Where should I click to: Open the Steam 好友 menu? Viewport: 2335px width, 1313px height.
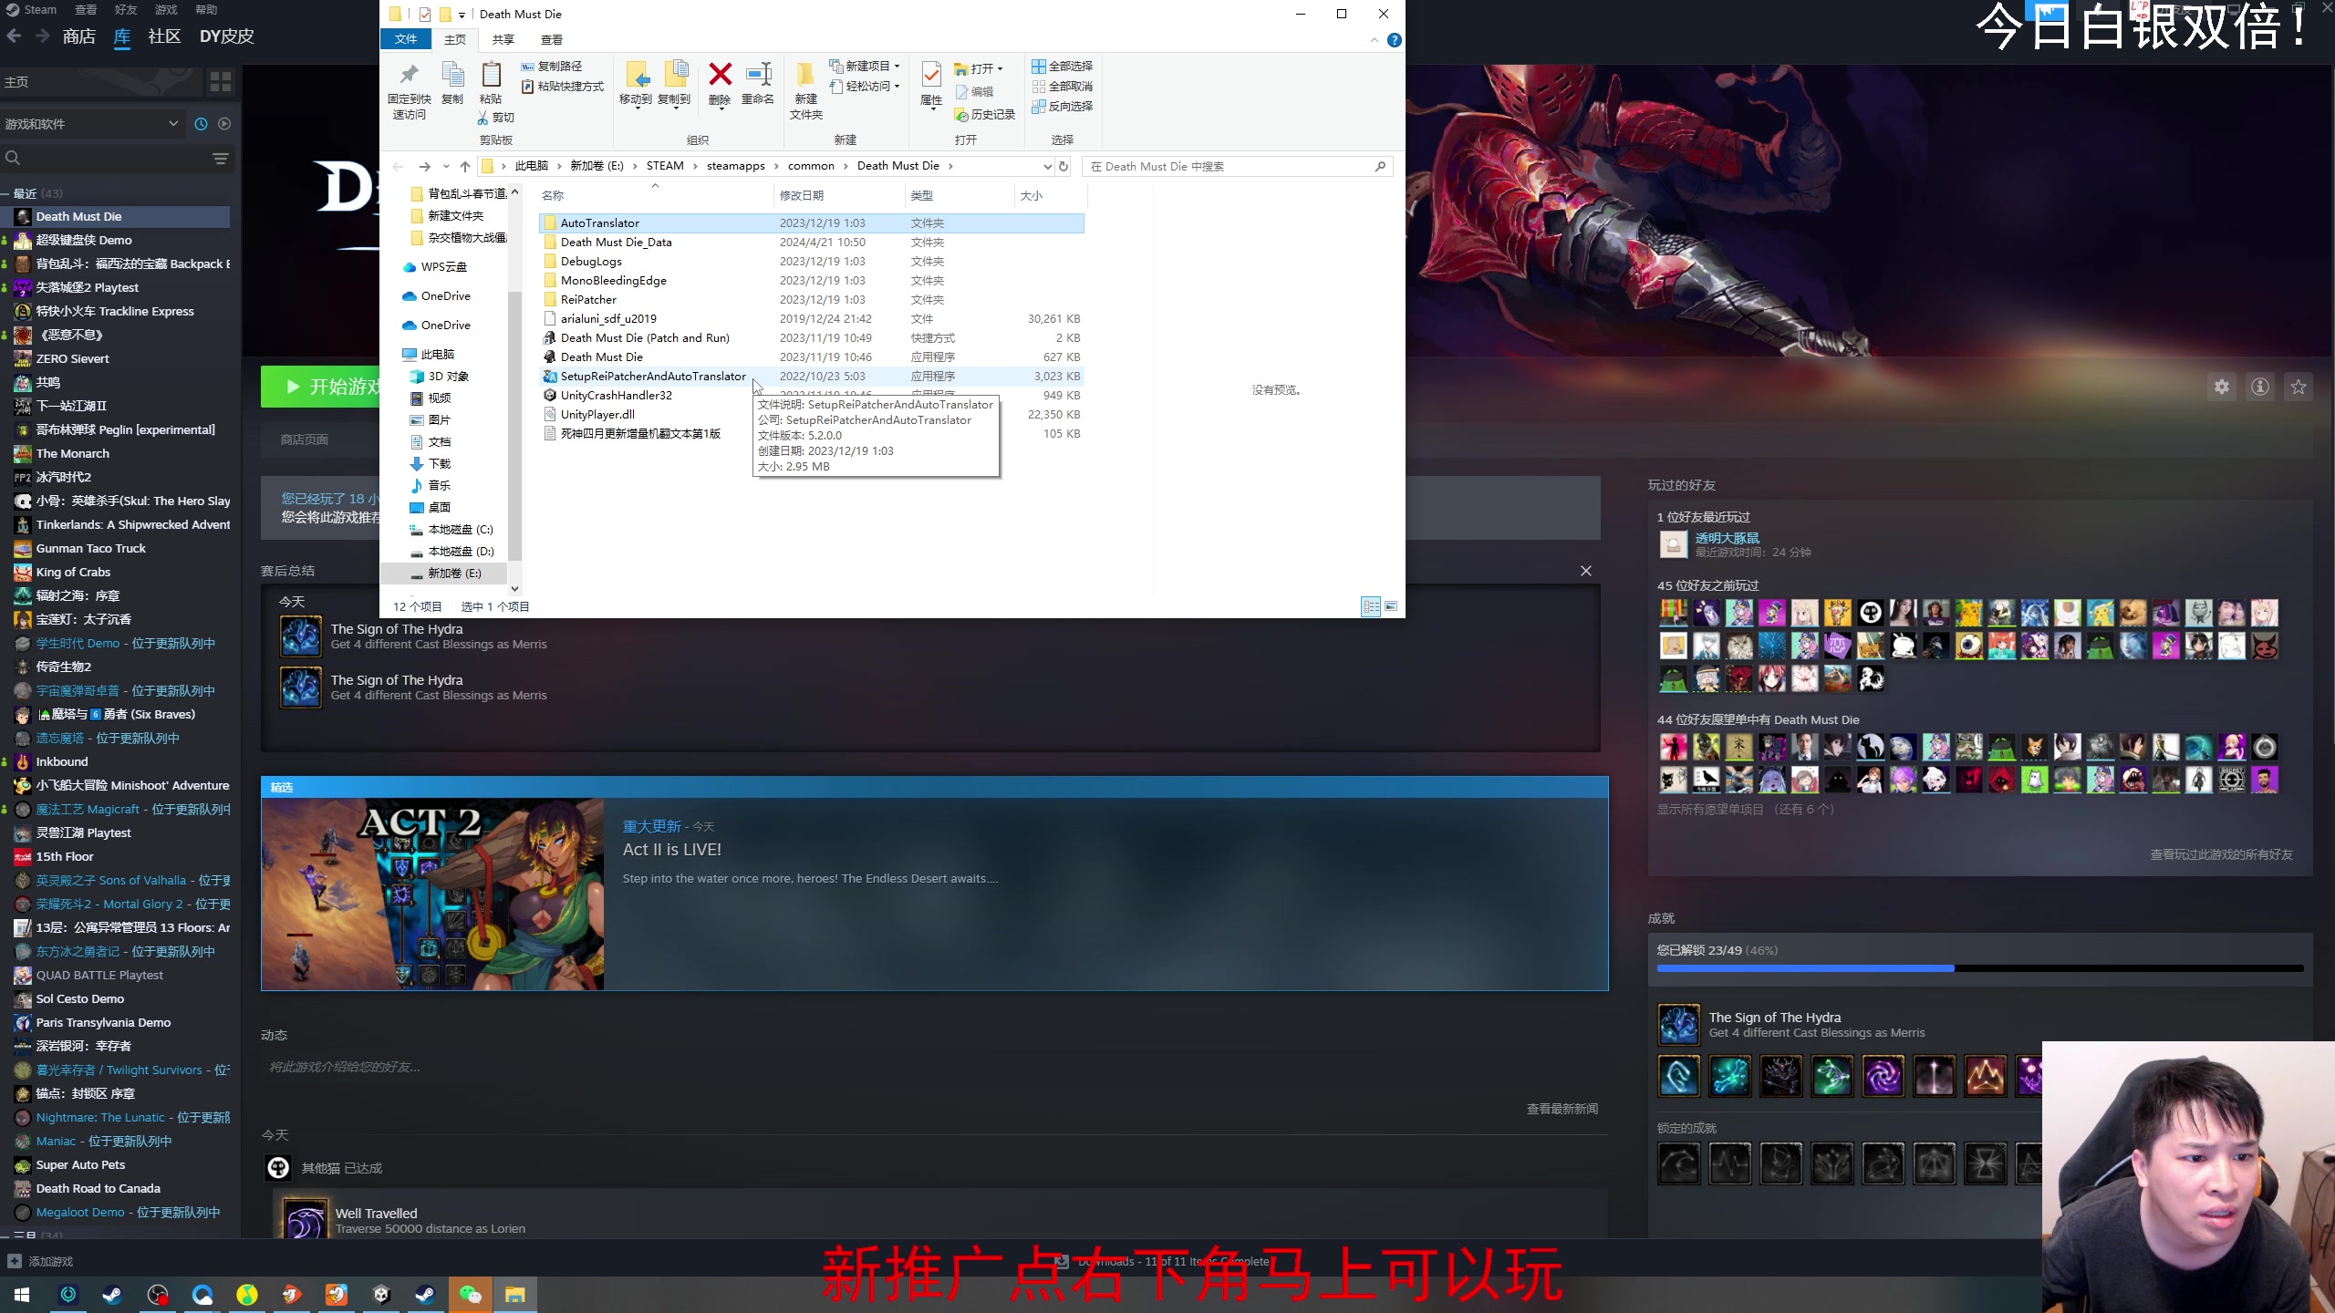tap(126, 10)
